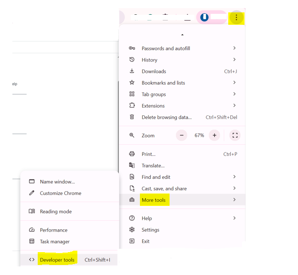This screenshot has width=298, height=275.
Task: Increase zoom with the plus button
Action: pyautogui.click(x=214, y=135)
